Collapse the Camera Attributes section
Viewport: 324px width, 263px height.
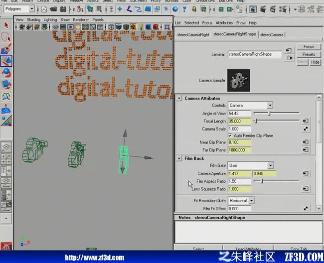coord(179,98)
